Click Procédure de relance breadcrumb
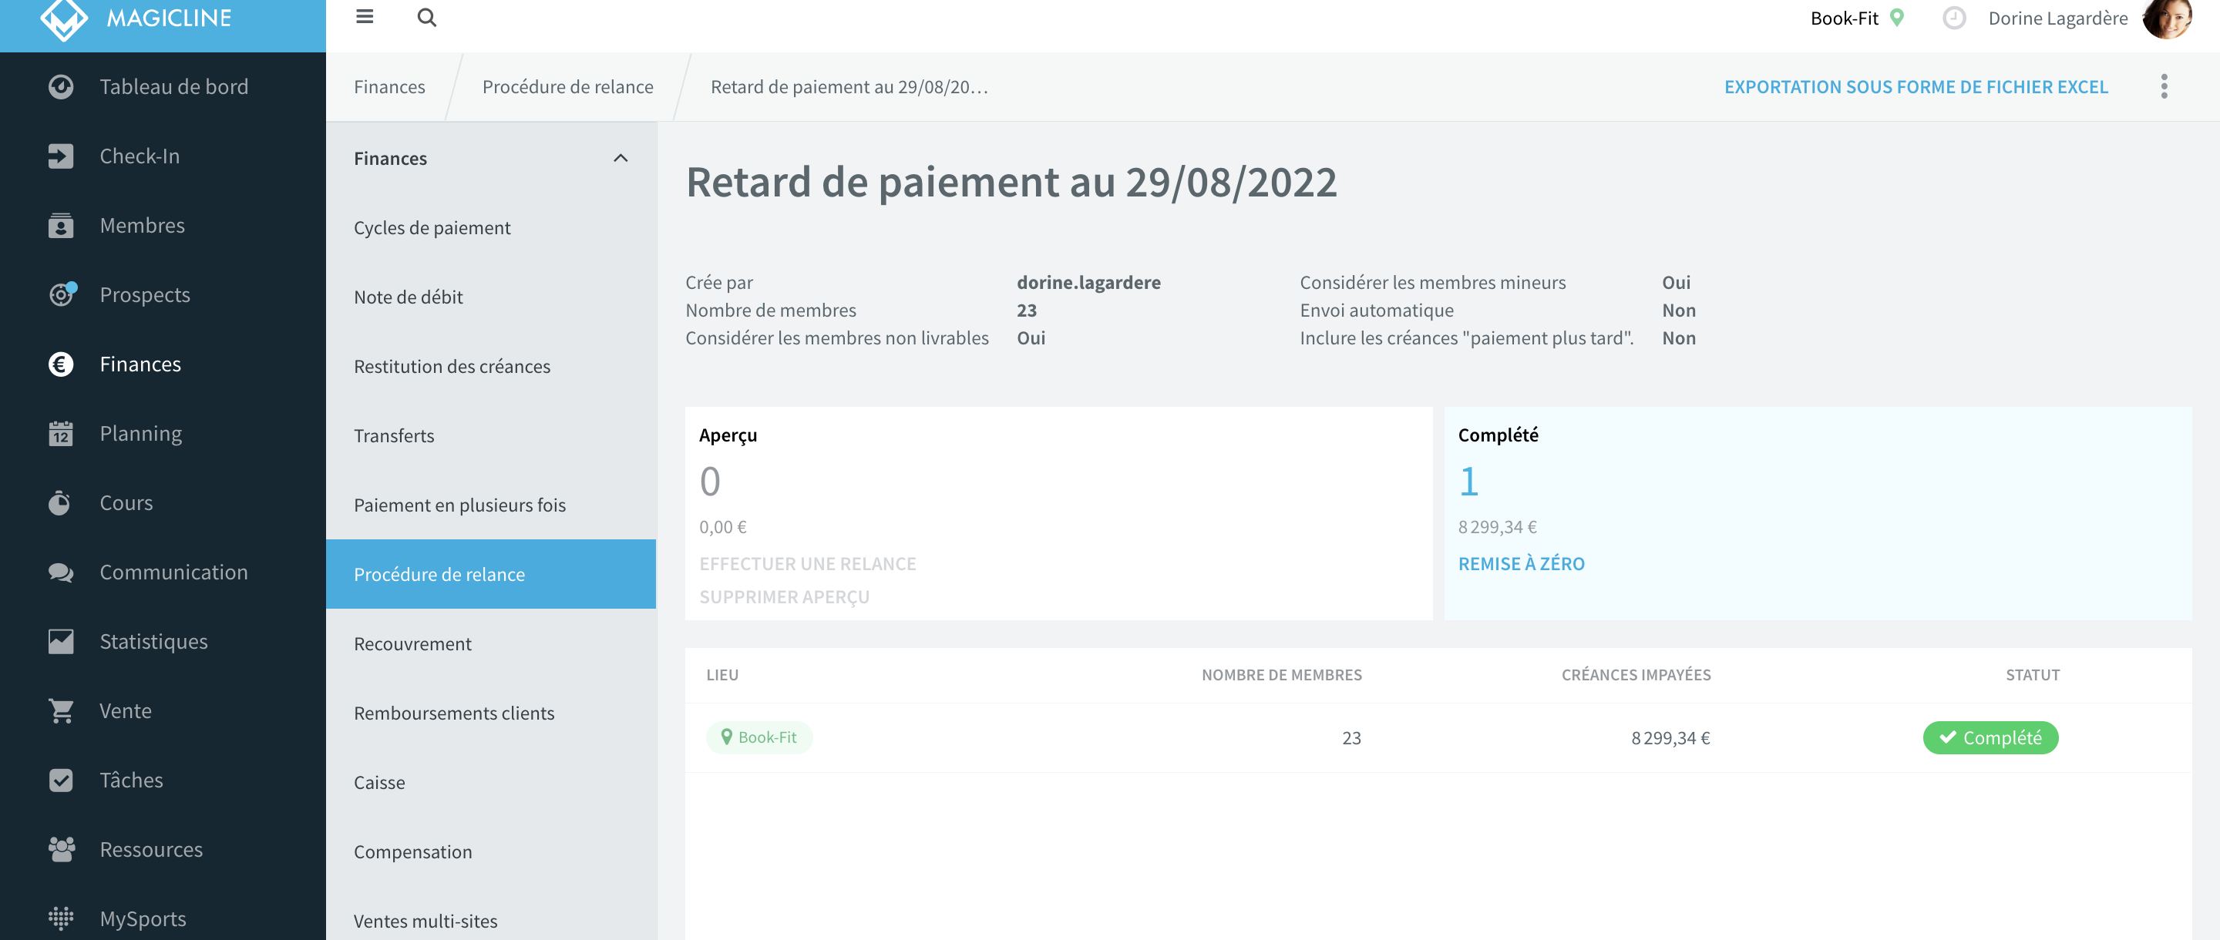2220x940 pixels. pos(567,86)
